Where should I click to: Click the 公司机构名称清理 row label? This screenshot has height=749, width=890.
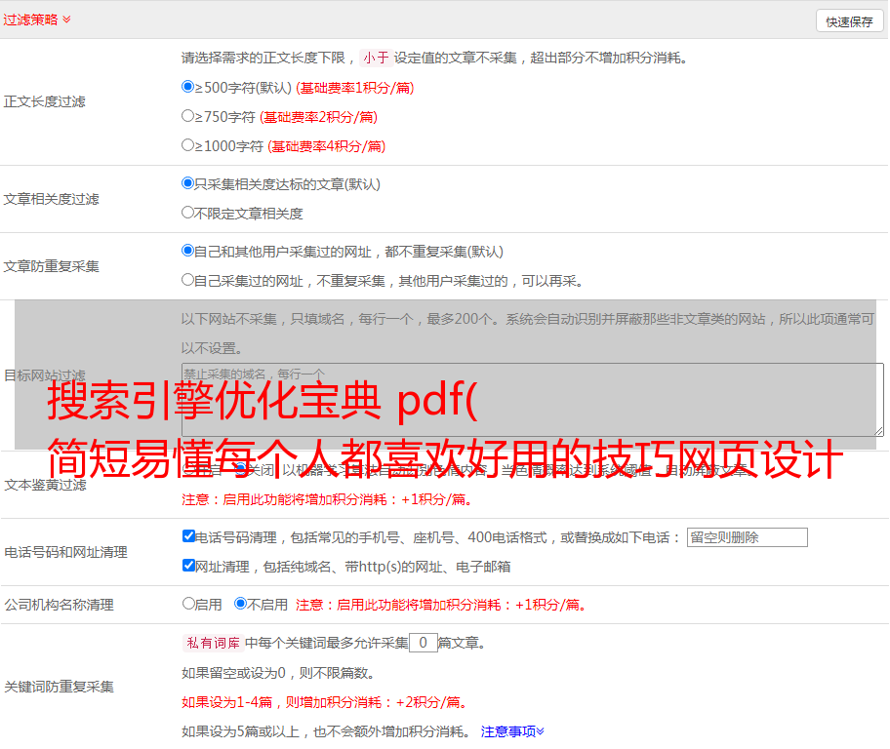click(59, 605)
